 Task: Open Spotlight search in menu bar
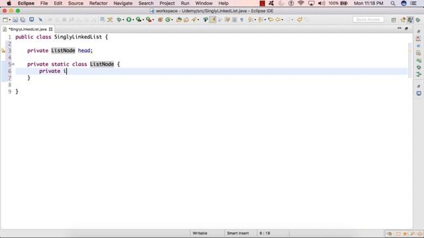[x=393, y=3]
